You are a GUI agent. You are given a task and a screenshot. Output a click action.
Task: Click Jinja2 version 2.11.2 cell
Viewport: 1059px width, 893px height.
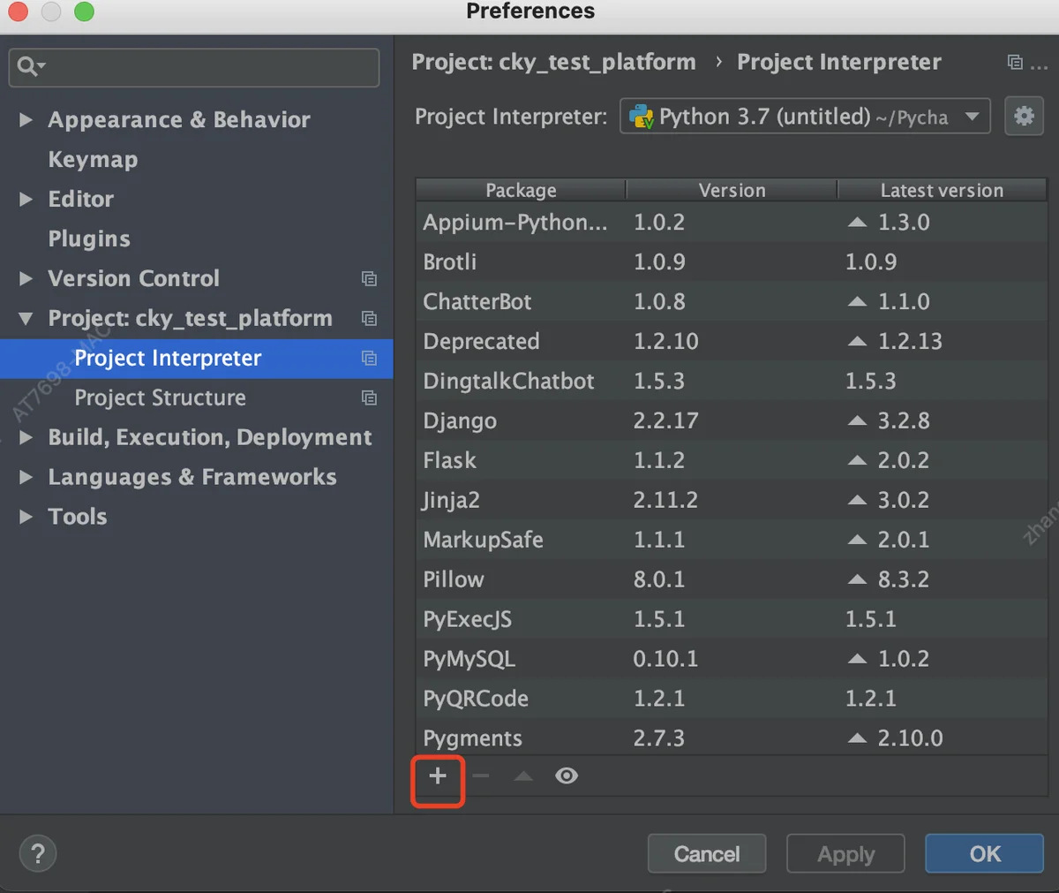(665, 501)
